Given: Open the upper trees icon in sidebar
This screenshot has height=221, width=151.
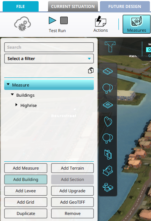Looking at the screenshot, I should 107,88.
